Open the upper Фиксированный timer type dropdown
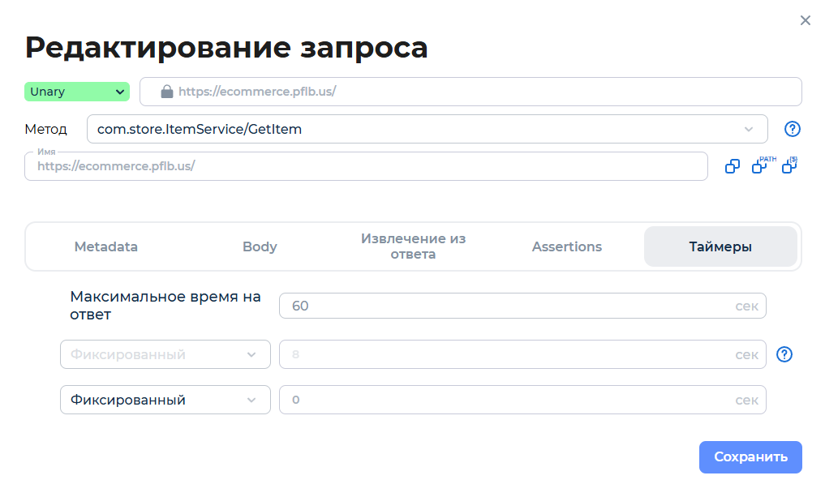Viewport: 825px width, 497px height. [x=165, y=354]
